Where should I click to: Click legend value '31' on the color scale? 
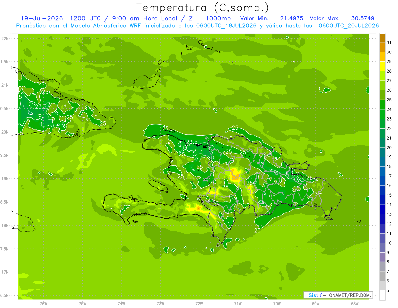[389, 42]
